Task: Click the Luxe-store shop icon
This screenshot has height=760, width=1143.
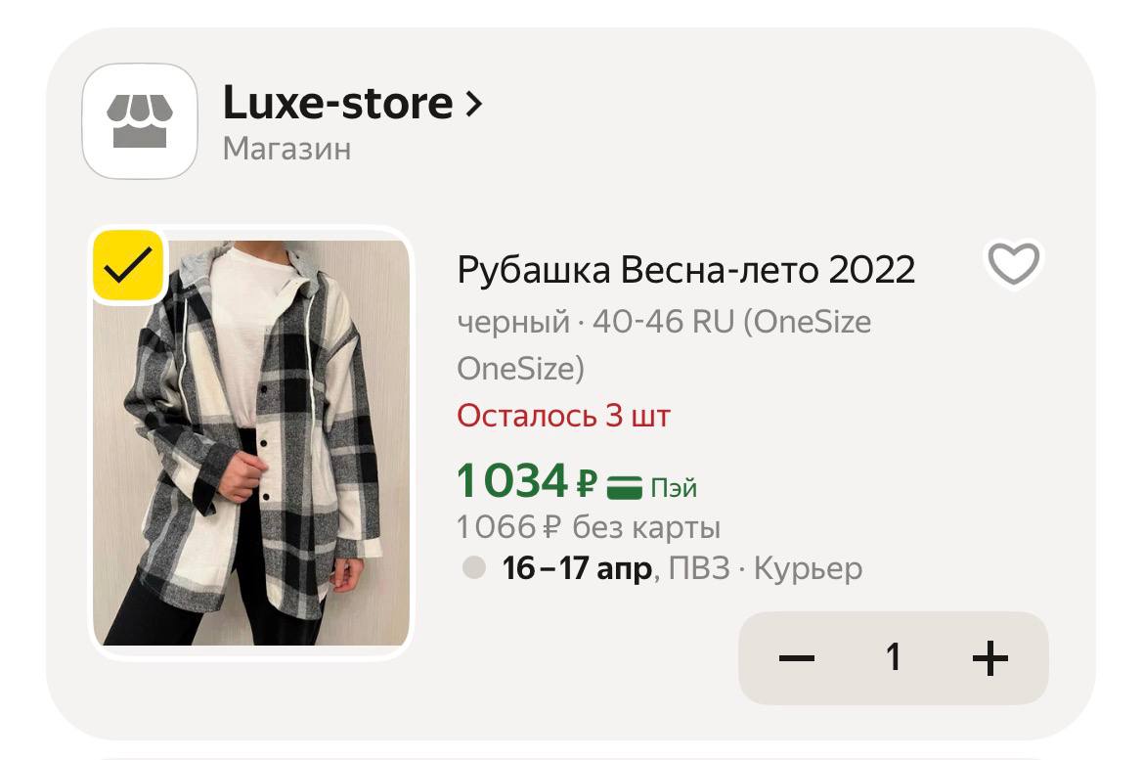Action: pos(140,121)
